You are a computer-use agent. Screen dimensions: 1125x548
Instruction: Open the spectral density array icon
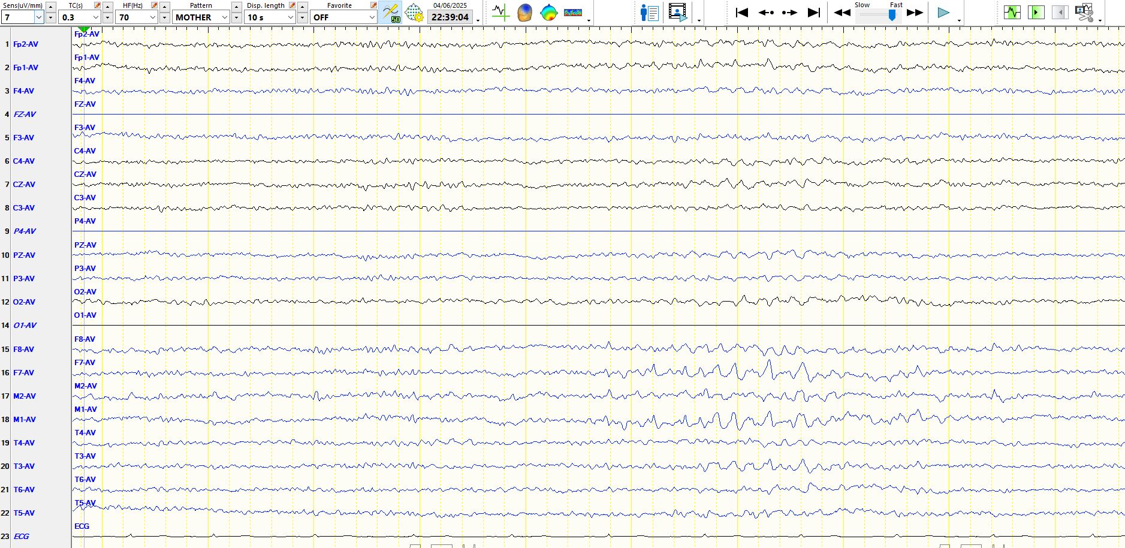tap(573, 12)
